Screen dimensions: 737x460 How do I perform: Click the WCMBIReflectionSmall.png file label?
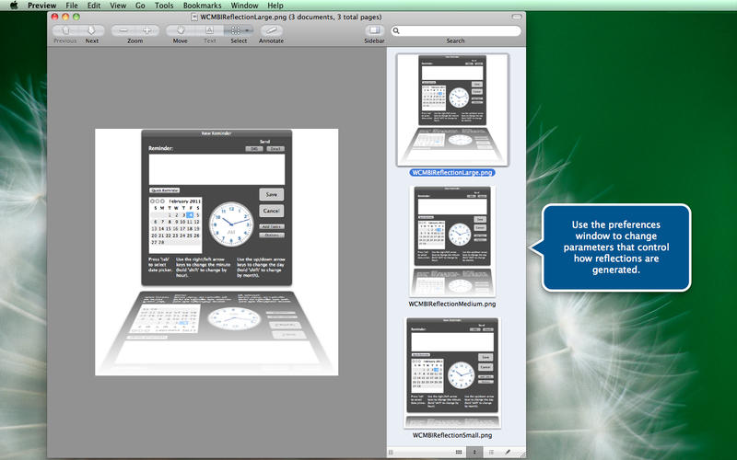click(x=452, y=435)
